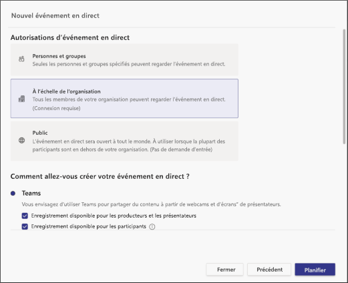Click the Public title text
This screenshot has height=283, width=348.
tap(40, 133)
